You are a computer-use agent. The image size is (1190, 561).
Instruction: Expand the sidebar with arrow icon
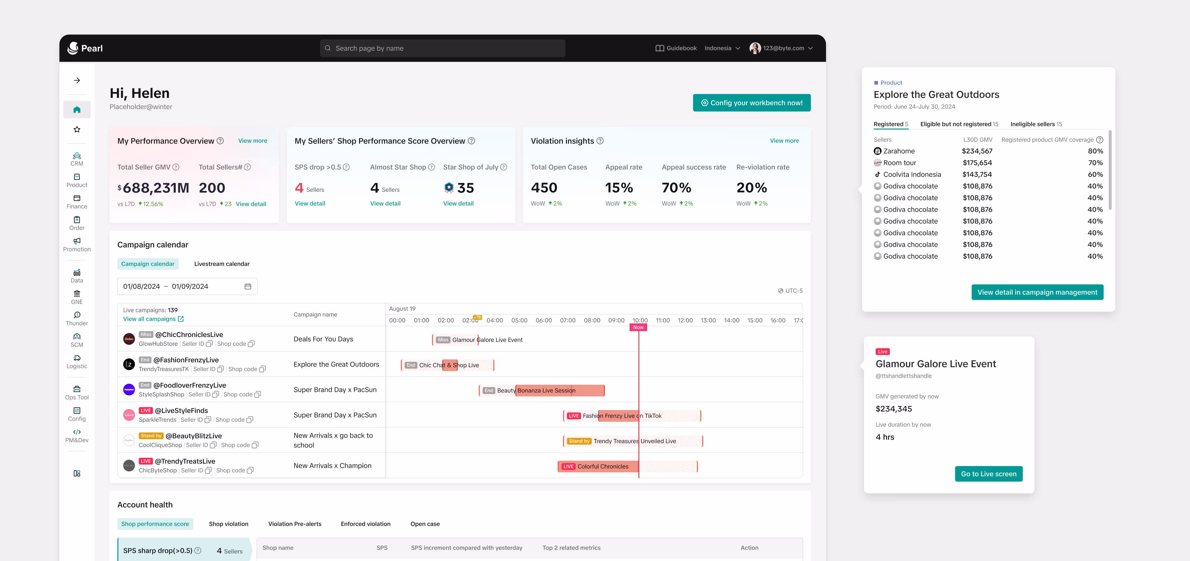pyautogui.click(x=77, y=80)
